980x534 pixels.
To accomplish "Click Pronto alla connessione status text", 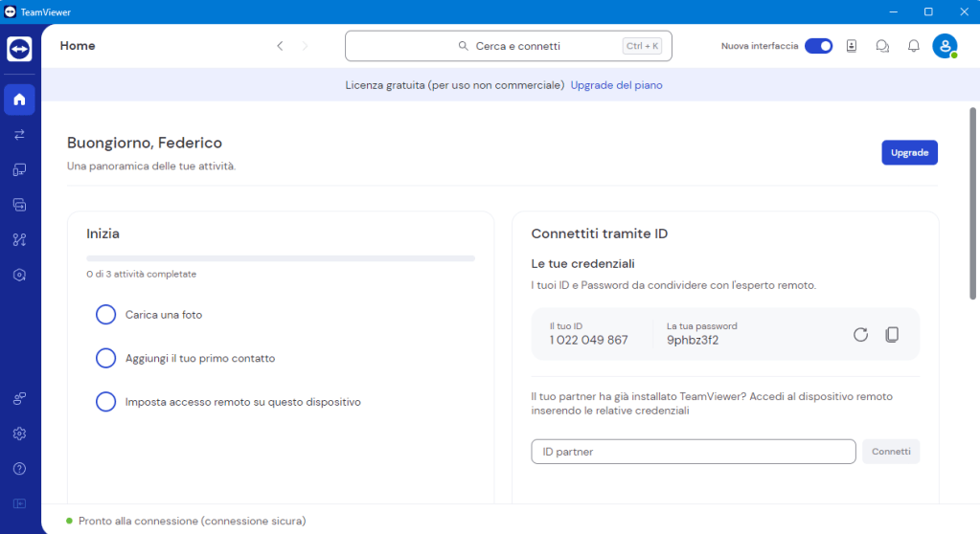I will pos(193,521).
